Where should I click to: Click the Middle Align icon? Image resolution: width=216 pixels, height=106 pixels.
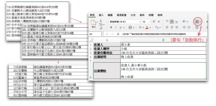[172, 21]
